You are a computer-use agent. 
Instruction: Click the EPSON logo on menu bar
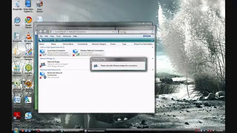147,36
